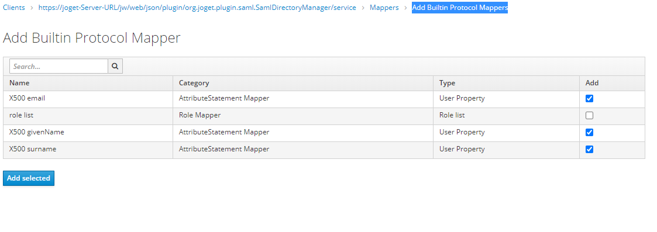
Task: Enable the role list Add checkbox
Action: (589, 115)
